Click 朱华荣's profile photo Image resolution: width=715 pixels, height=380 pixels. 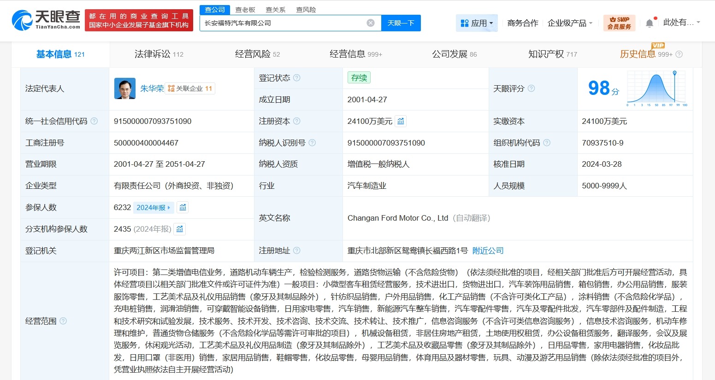tap(124, 88)
